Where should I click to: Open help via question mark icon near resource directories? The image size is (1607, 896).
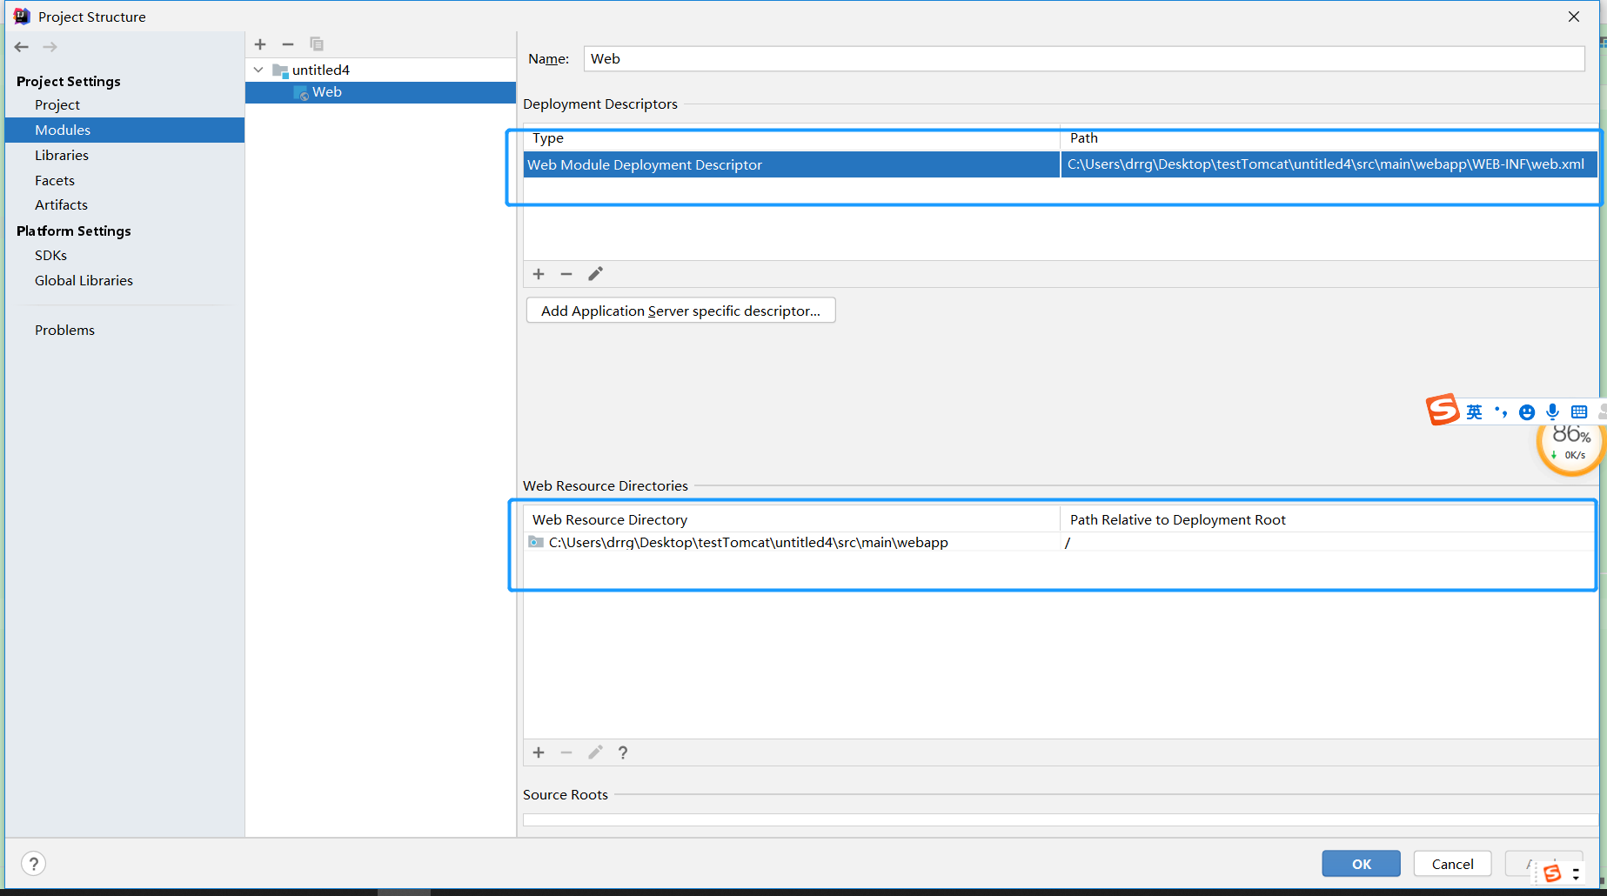click(x=623, y=752)
